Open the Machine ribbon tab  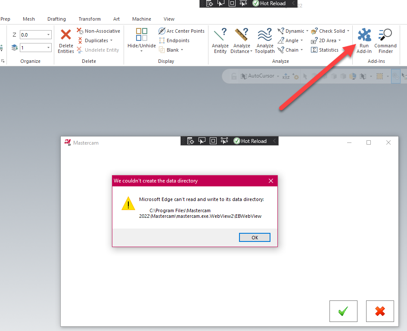[x=141, y=19]
